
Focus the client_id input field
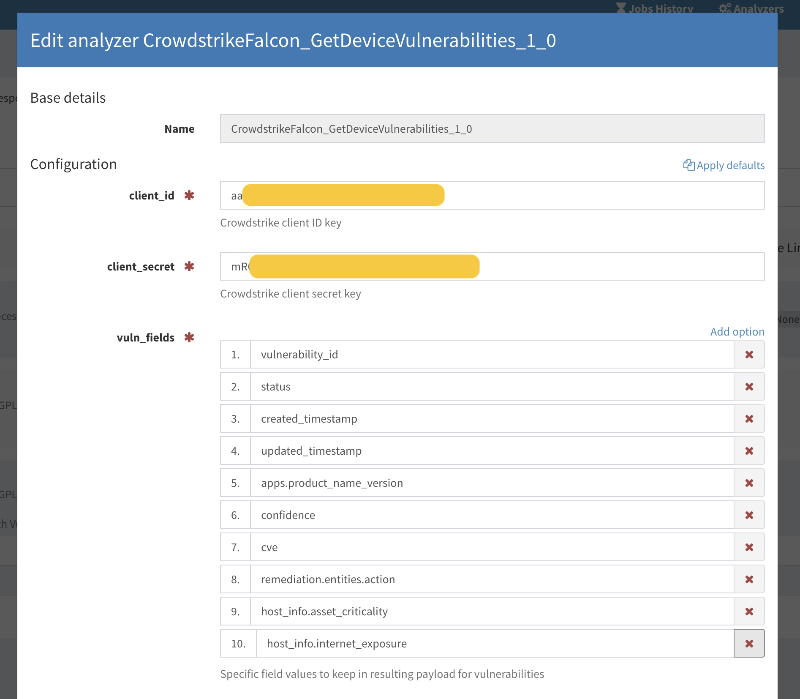pyautogui.click(x=492, y=195)
